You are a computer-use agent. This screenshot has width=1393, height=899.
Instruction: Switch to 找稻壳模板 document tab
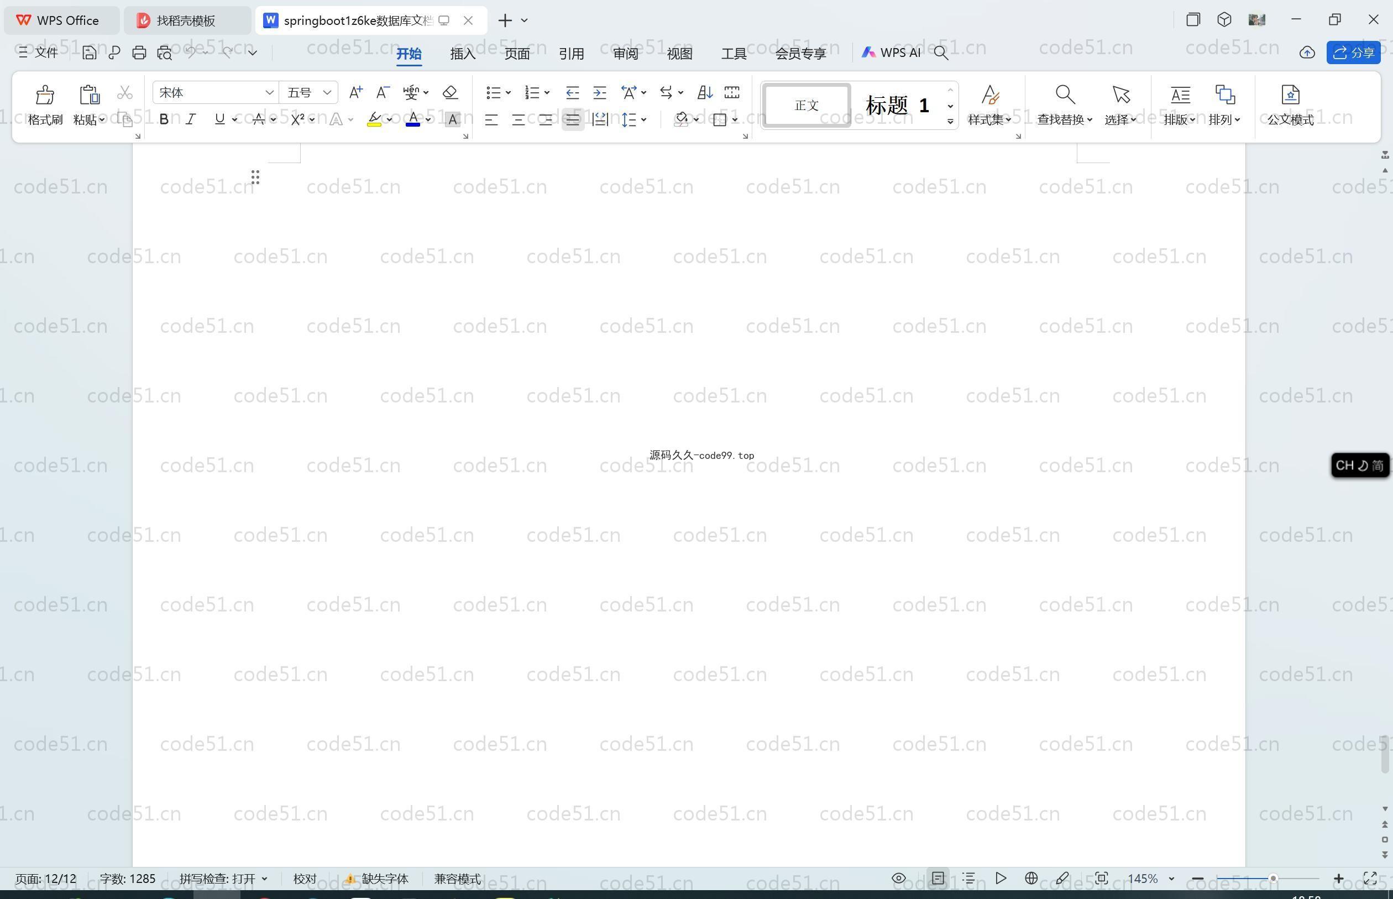[x=187, y=20]
